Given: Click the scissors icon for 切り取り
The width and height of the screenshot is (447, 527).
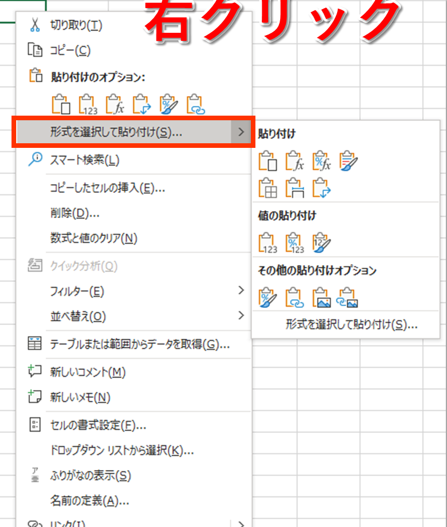Looking at the screenshot, I should click(x=35, y=25).
